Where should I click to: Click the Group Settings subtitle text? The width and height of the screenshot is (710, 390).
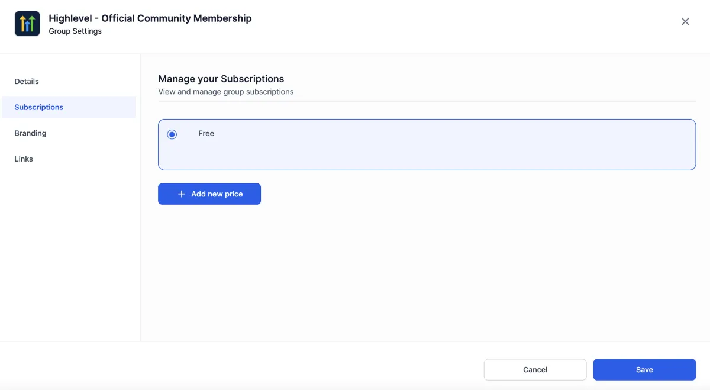pyautogui.click(x=75, y=31)
